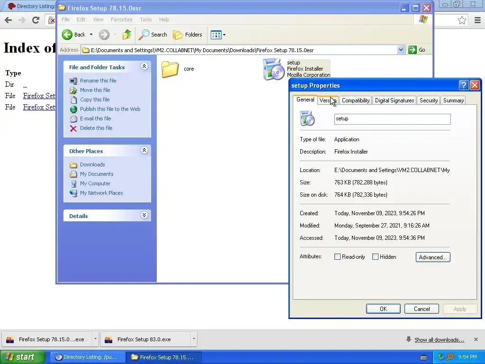Enable the Hidden attribute checkbox
The height and width of the screenshot is (364, 485).
[x=375, y=256]
